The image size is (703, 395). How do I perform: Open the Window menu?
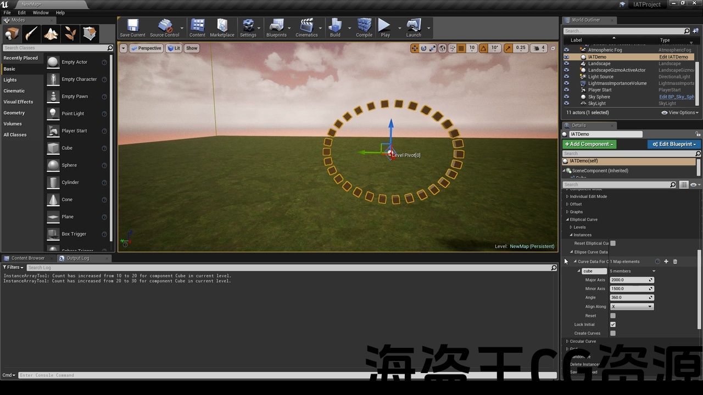41,13
